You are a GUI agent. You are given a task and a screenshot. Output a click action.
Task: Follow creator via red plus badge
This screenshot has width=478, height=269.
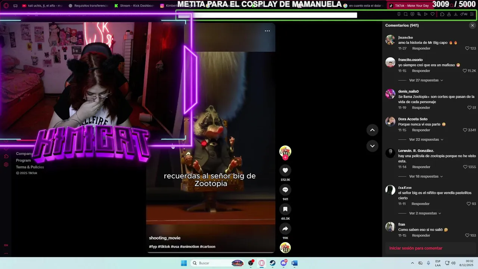[285, 157]
